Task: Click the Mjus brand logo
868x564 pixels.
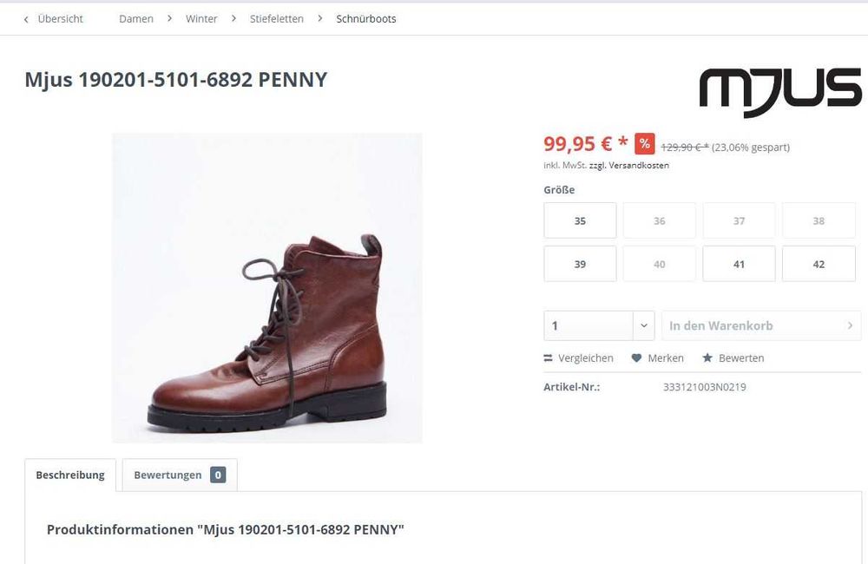Action: [x=779, y=91]
